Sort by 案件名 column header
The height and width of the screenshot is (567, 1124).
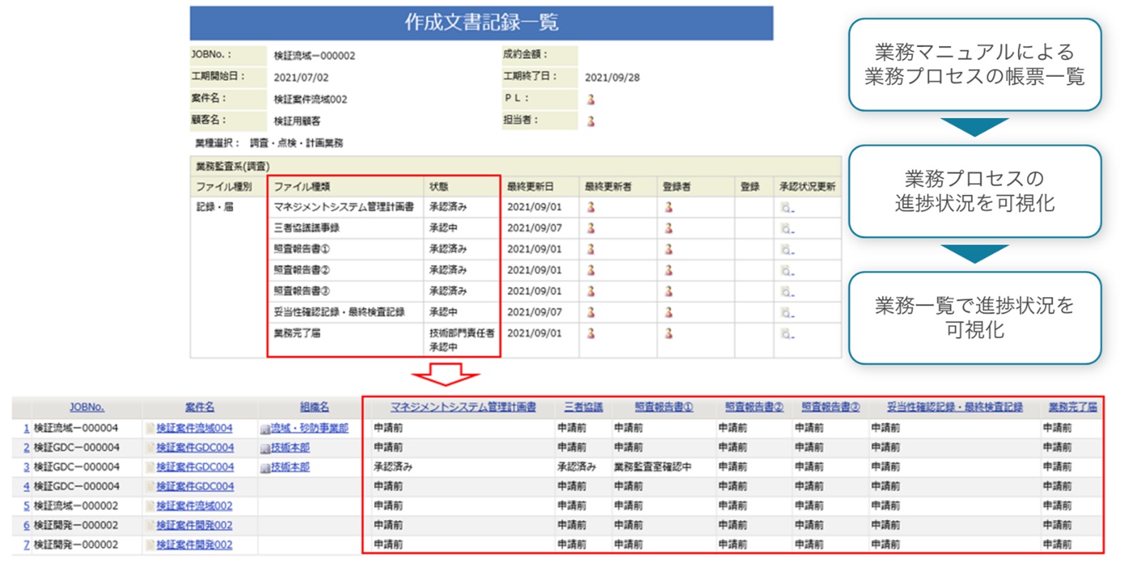pos(199,407)
